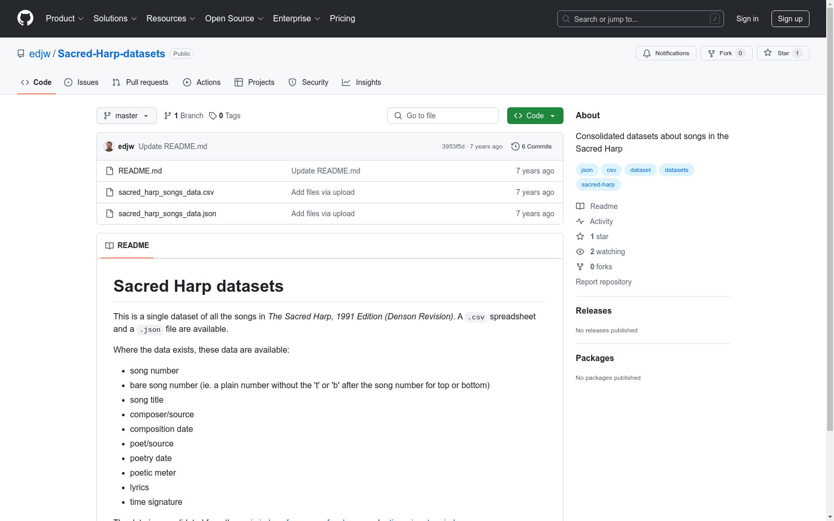
Task: Switch to the Issues tab
Action: (x=81, y=82)
